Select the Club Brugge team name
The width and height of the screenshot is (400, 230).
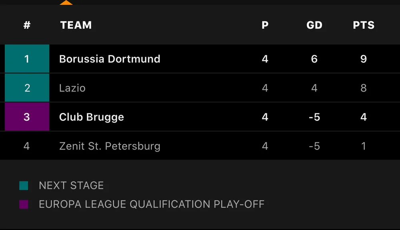click(x=92, y=117)
